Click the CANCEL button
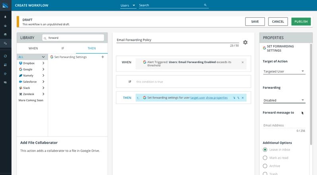The height and width of the screenshot is (175, 317). (x=278, y=21)
